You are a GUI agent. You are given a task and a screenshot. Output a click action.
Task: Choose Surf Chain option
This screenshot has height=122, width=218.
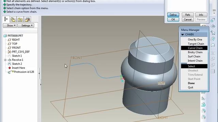pyautogui.click(x=194, y=57)
